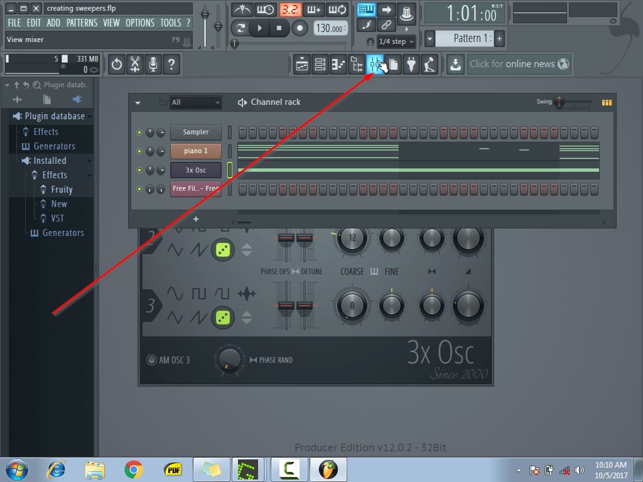Mute the 3x Osc channel LED
Screen dimensions: 643x482
(139, 170)
